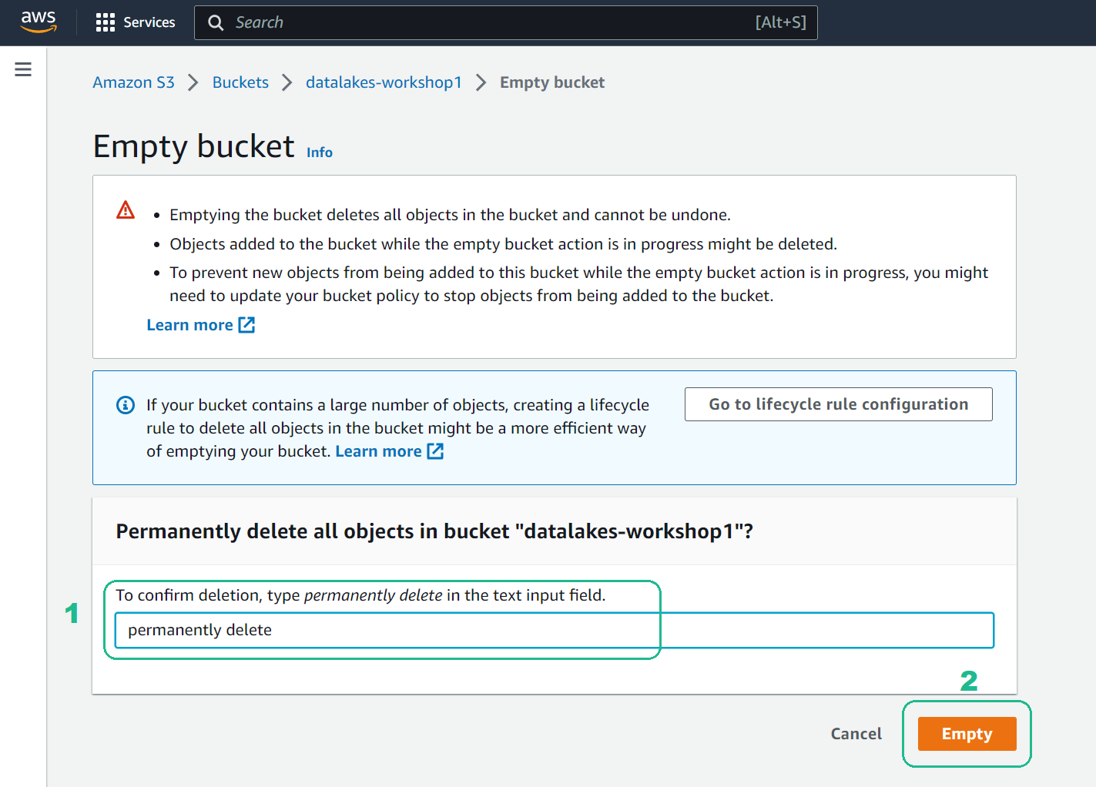Viewport: 1096px width, 787px height.
Task: Open the Services menu label
Action: (149, 23)
